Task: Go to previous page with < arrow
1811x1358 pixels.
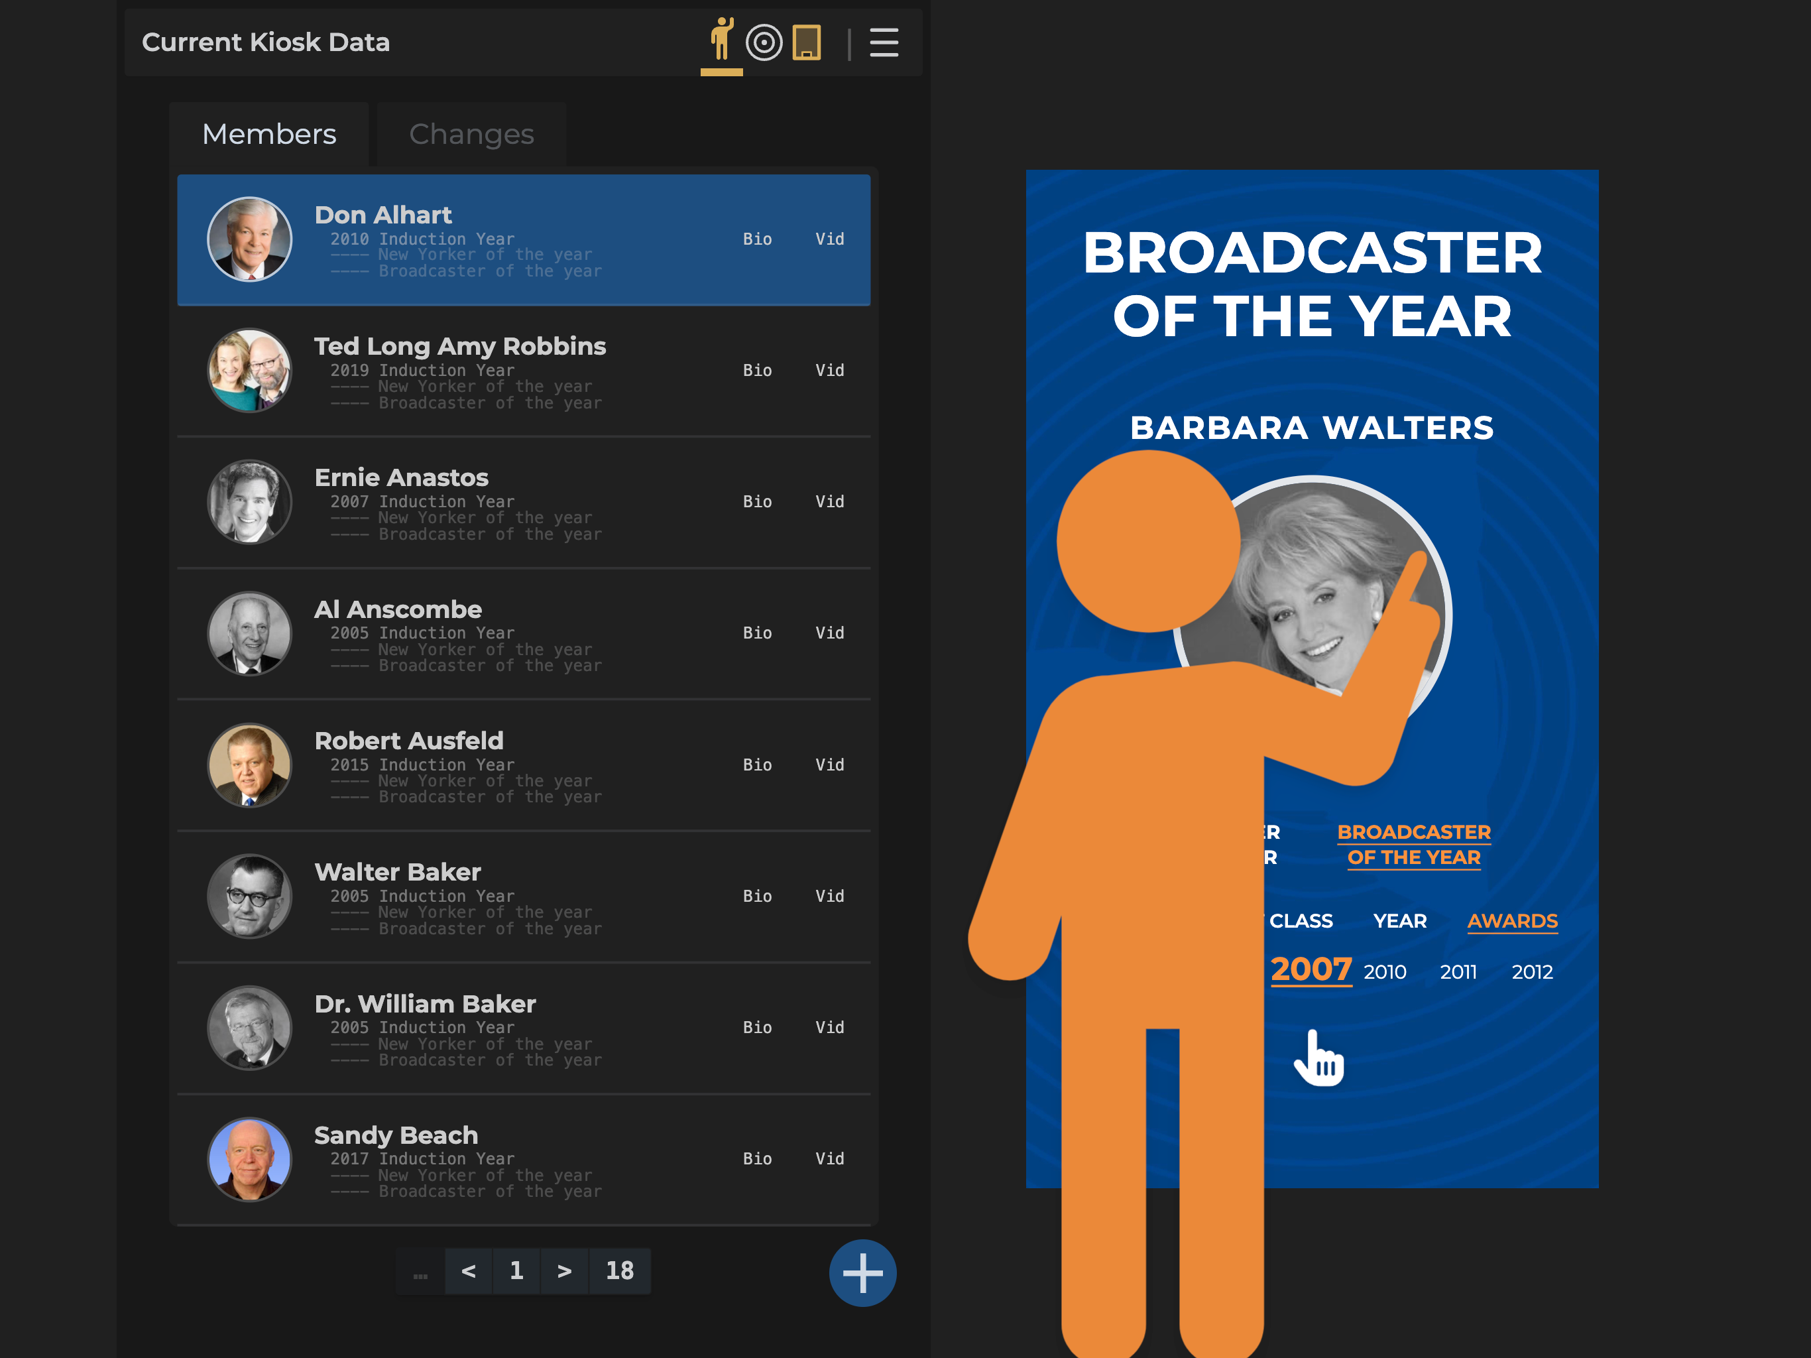Action: tap(468, 1270)
